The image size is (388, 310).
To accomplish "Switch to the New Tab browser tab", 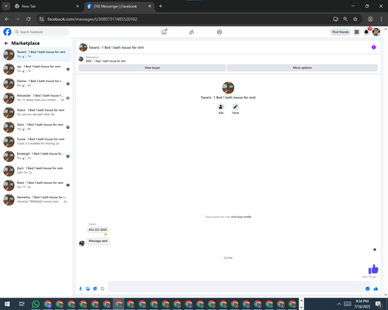I will pyautogui.click(x=47, y=6).
